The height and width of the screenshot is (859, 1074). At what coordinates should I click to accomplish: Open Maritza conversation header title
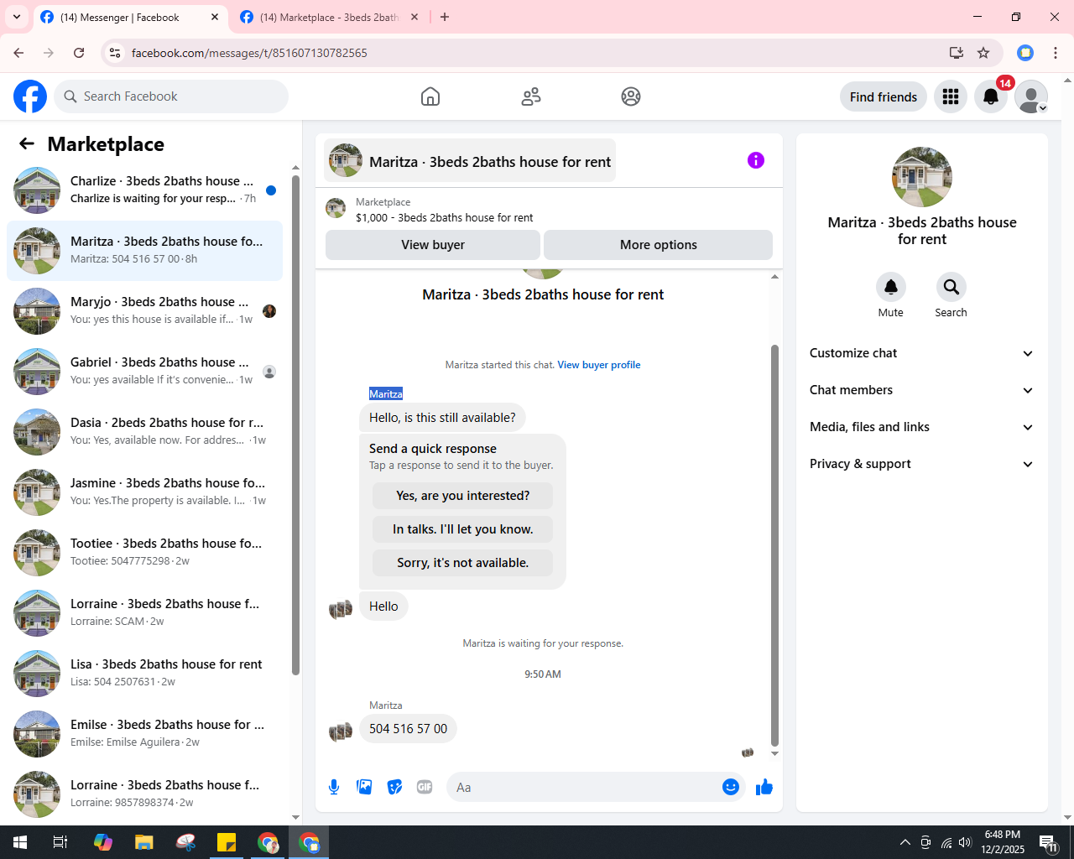(470, 160)
